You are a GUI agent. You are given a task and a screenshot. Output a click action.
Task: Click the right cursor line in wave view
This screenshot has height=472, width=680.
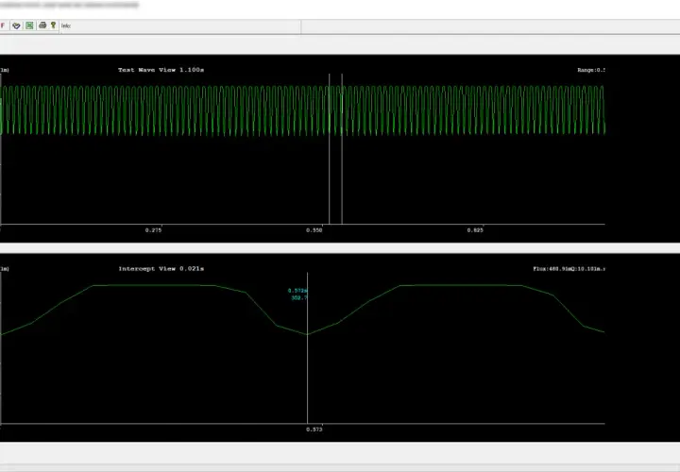(342, 148)
